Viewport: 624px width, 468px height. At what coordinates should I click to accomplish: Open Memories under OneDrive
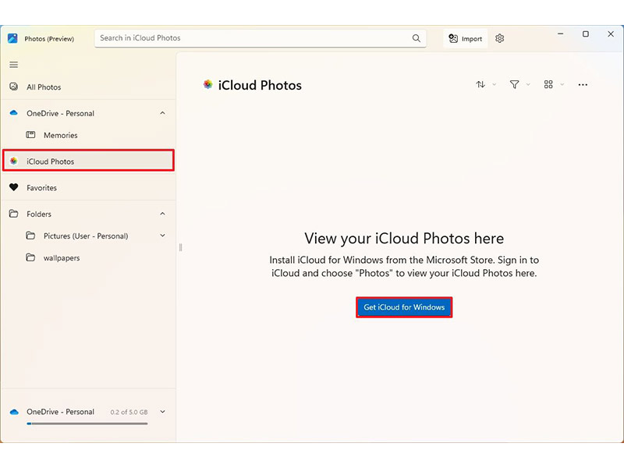coord(88,135)
